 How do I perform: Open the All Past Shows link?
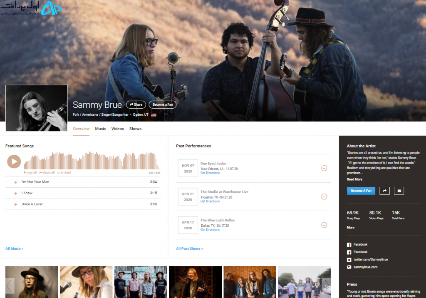(x=189, y=248)
